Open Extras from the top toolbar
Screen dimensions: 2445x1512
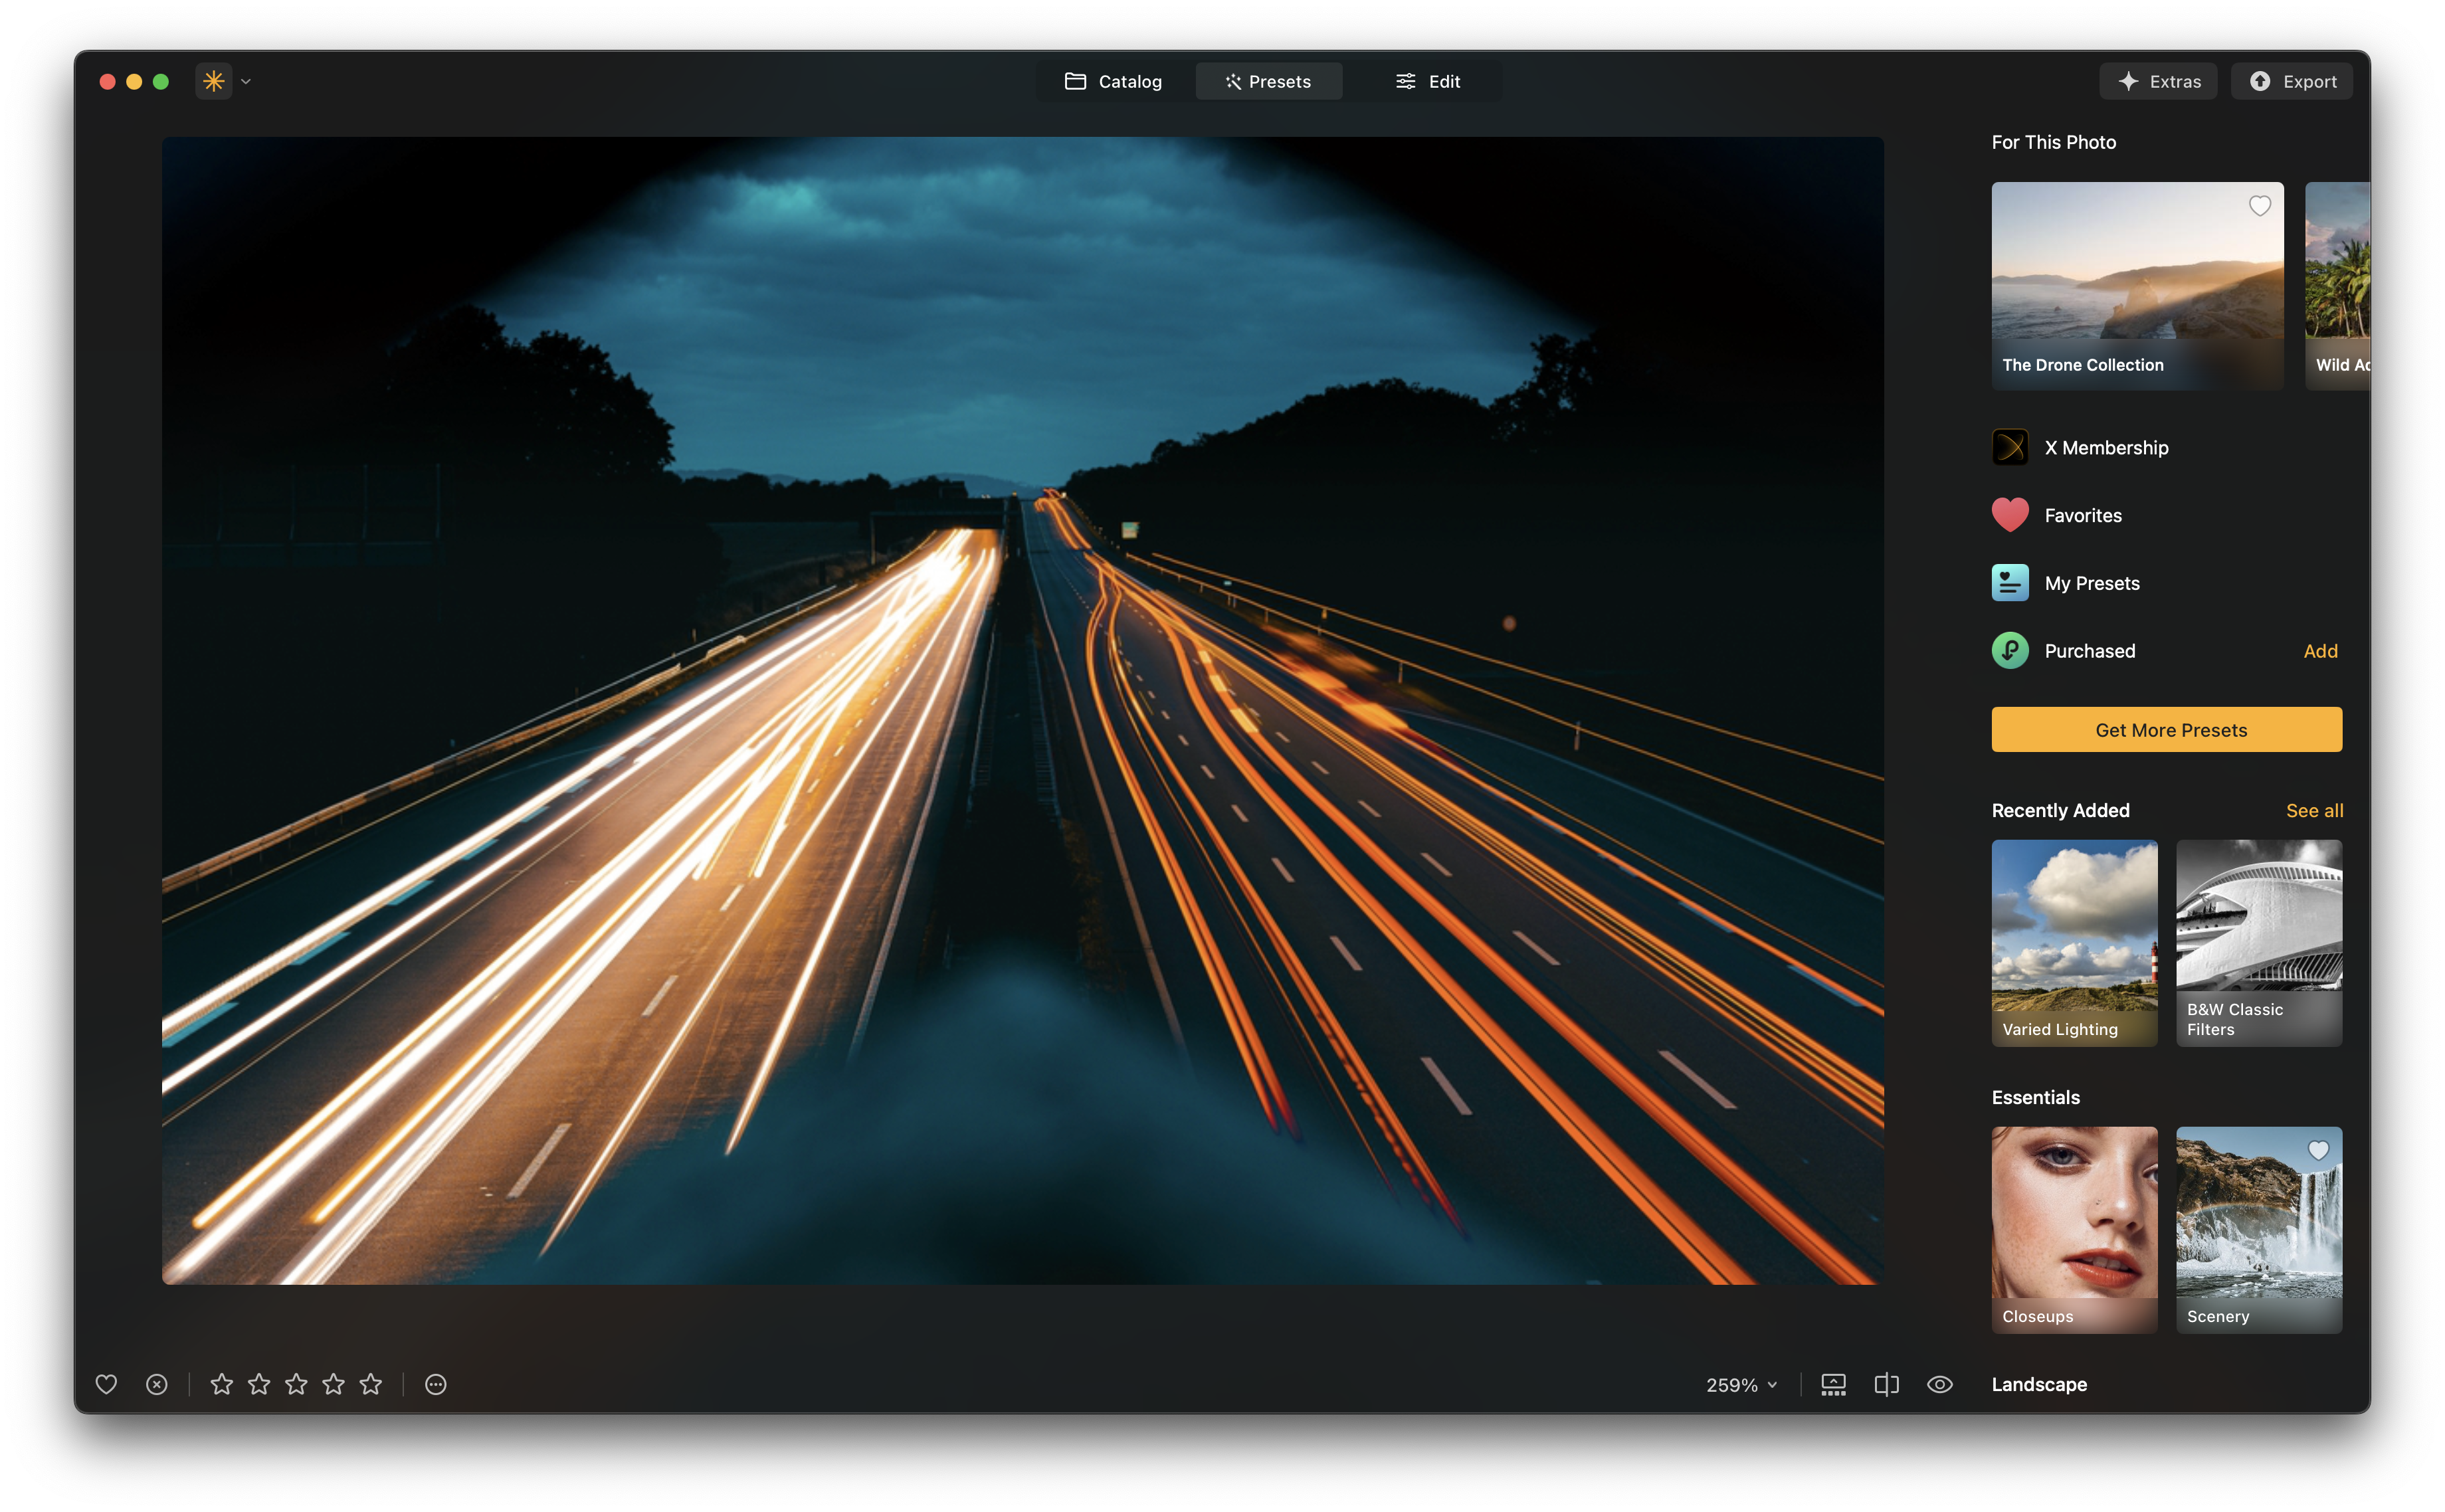(2158, 81)
